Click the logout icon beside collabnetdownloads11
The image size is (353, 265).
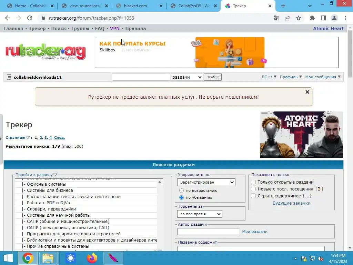[x=9, y=77]
